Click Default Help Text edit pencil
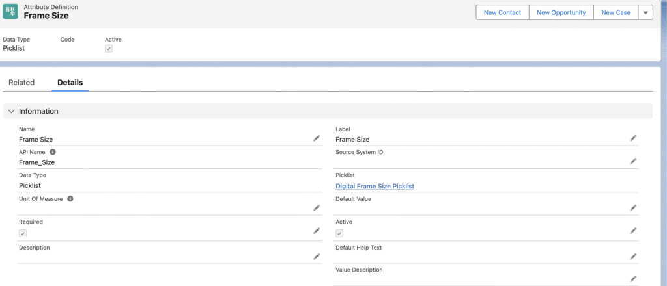Viewport: 667px width, 286px height. [x=633, y=257]
